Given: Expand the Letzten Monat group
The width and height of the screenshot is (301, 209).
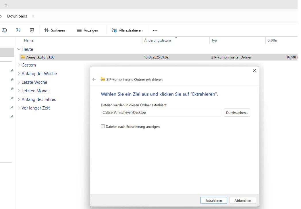Looking at the screenshot, I should 19,91.
